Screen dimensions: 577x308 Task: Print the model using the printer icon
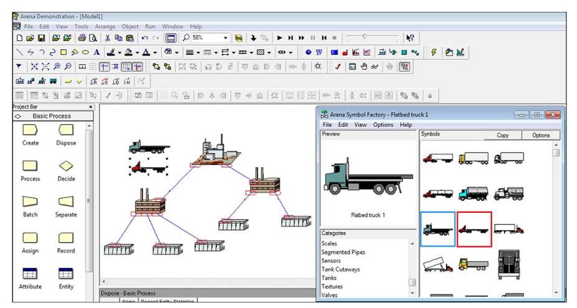82,37
